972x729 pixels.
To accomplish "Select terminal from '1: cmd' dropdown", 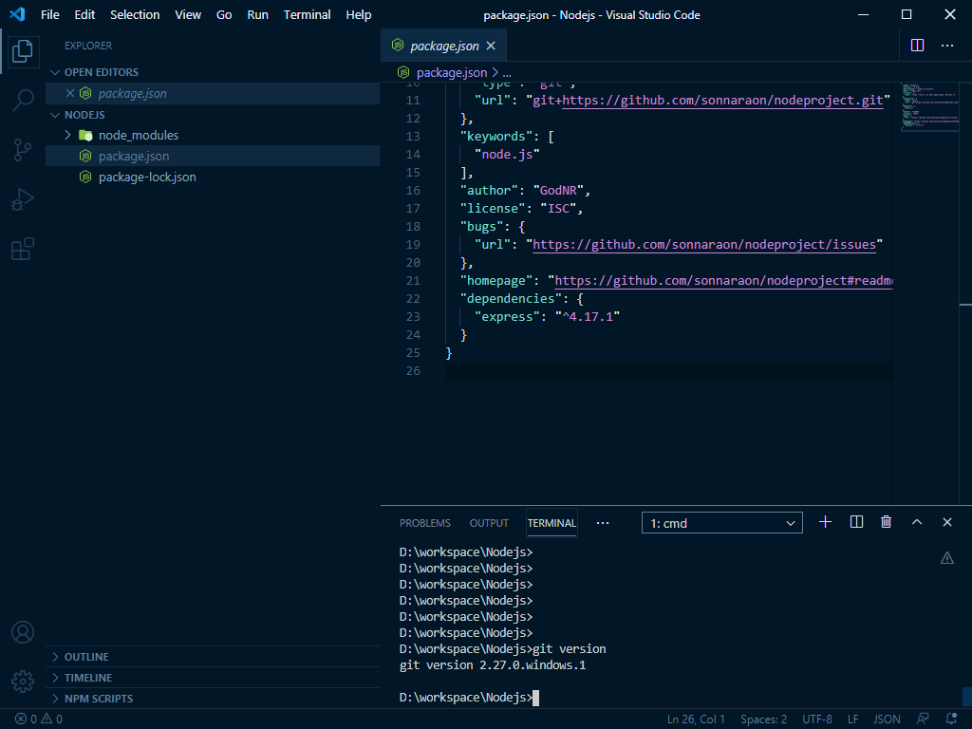I will pos(722,523).
